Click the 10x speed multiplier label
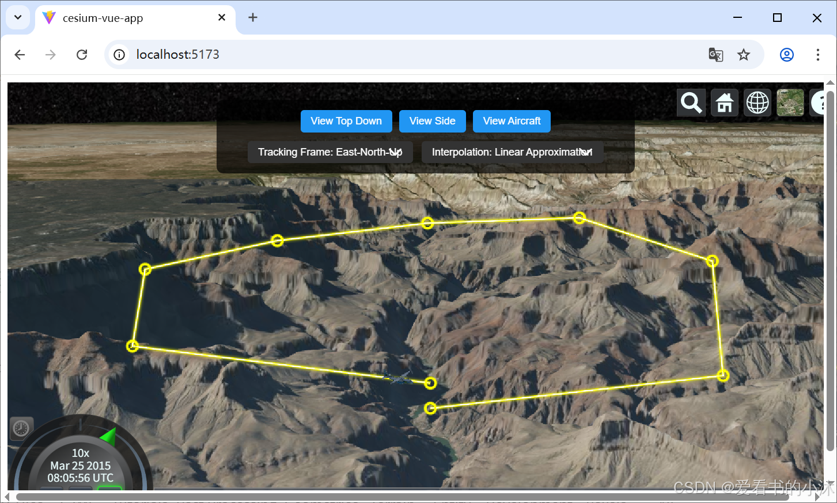The image size is (837, 503). coord(81,453)
